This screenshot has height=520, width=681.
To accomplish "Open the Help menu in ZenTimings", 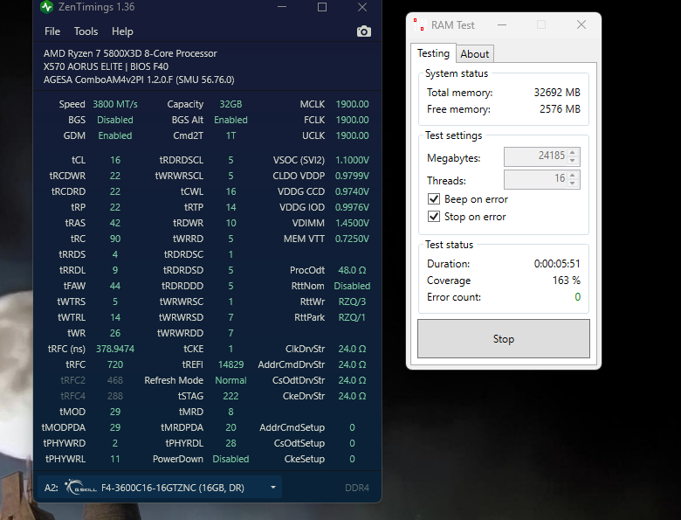I will click(122, 31).
